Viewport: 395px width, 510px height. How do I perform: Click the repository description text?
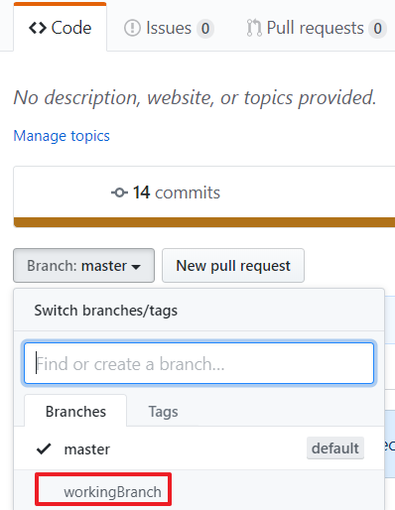point(195,98)
